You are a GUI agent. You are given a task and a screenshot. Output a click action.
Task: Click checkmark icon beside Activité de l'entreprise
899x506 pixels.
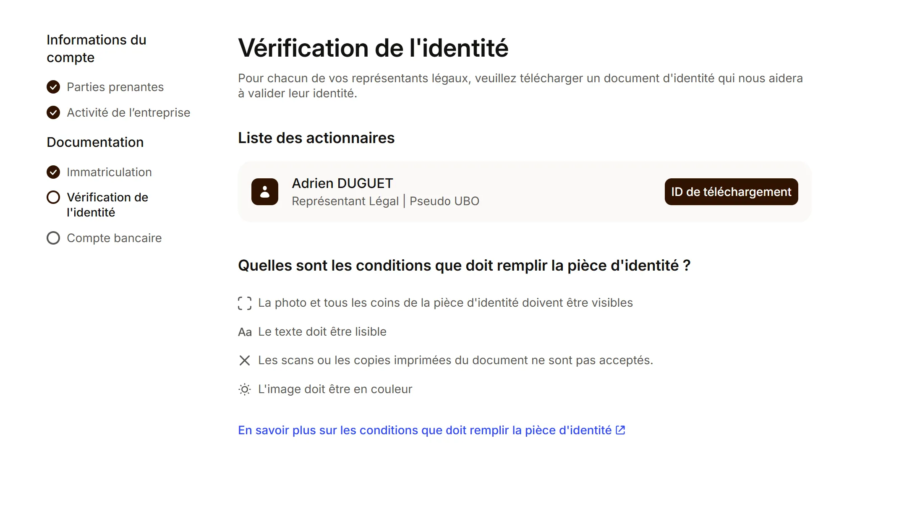(53, 112)
